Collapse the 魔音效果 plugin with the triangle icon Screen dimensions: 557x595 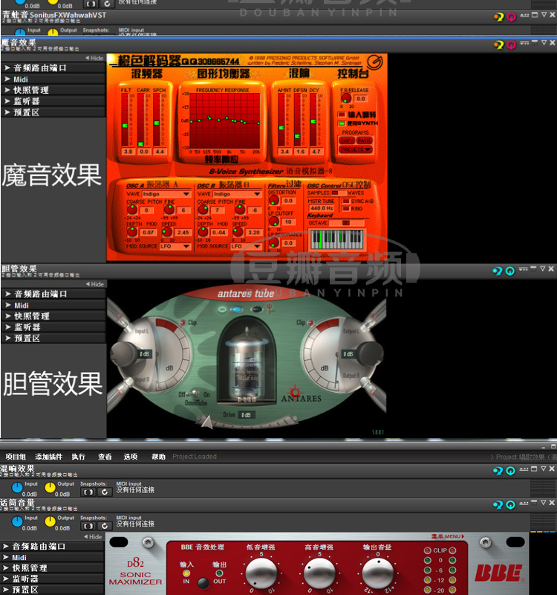pyautogui.click(x=544, y=42)
